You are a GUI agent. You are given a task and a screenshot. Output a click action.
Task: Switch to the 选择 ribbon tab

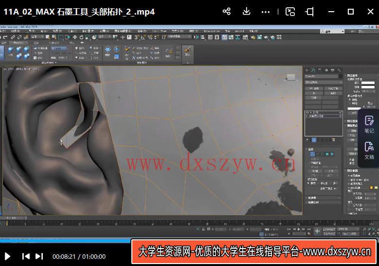[36, 43]
